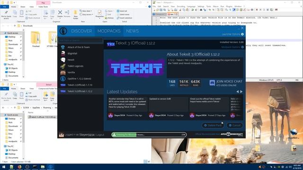
Task: Open AppData in lower Explorer address path
Action: point(36,108)
